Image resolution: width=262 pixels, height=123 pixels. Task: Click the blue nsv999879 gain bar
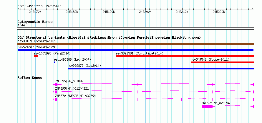161,69
